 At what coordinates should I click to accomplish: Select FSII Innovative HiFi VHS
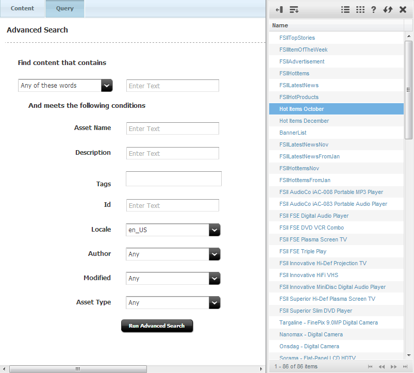pyautogui.click(x=336, y=275)
